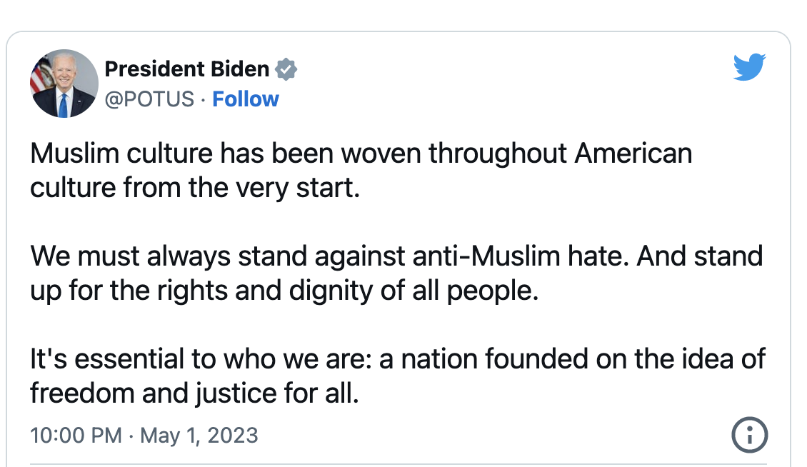This screenshot has height=467, width=807.
Task: Open President Biden's profile photo
Action: point(64,84)
